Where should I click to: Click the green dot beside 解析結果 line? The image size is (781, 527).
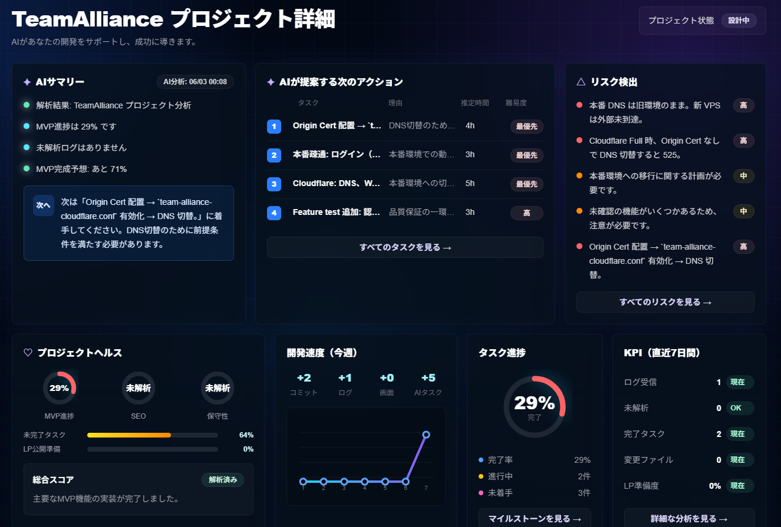point(27,105)
